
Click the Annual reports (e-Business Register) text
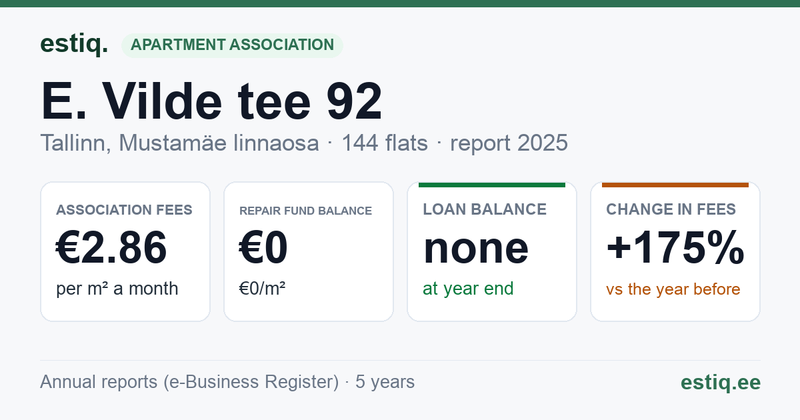pos(190,382)
